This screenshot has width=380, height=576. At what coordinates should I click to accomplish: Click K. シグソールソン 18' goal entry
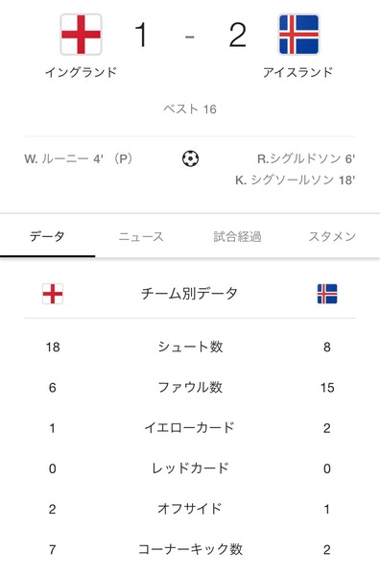[296, 180]
